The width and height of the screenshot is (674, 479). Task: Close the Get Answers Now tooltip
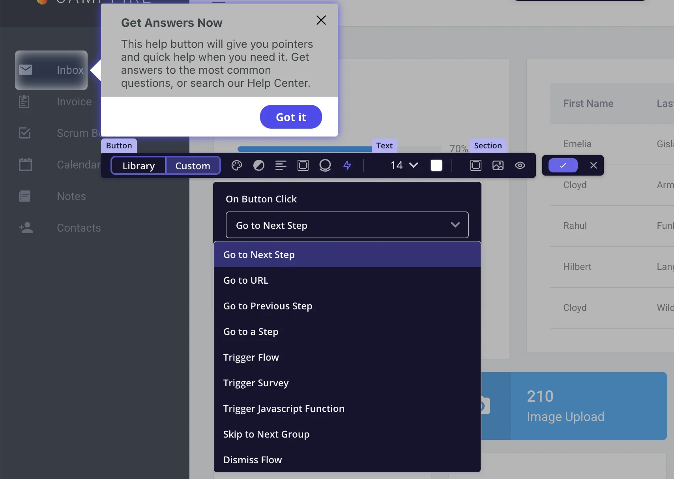tap(321, 20)
